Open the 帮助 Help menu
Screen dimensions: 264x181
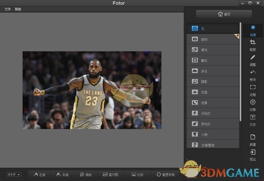click(x=18, y=9)
